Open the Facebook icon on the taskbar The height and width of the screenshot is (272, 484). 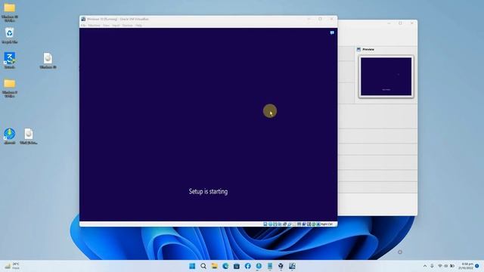click(247, 266)
